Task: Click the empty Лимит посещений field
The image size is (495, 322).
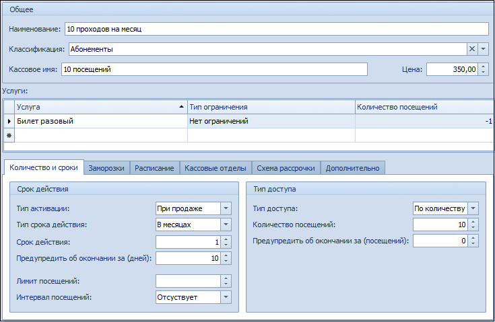Action: [x=188, y=281]
